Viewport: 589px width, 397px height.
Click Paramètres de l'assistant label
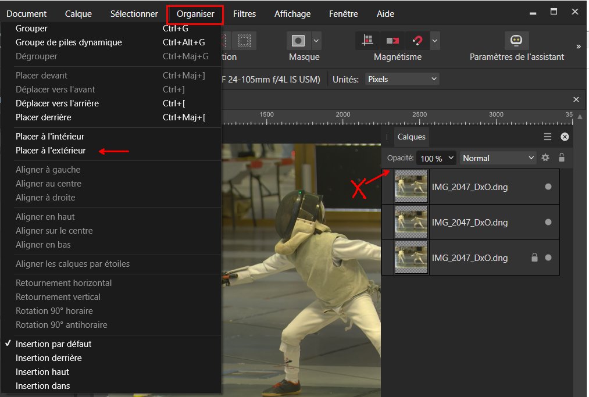tap(516, 57)
